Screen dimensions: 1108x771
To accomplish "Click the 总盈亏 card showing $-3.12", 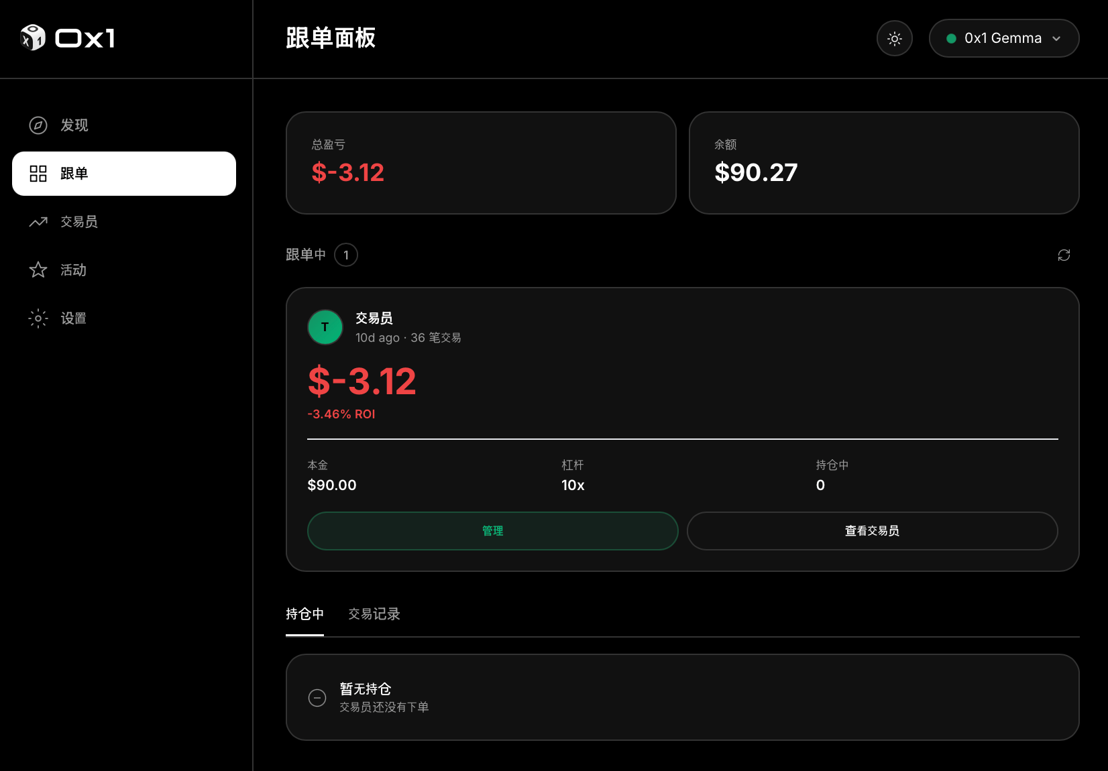I will (481, 163).
